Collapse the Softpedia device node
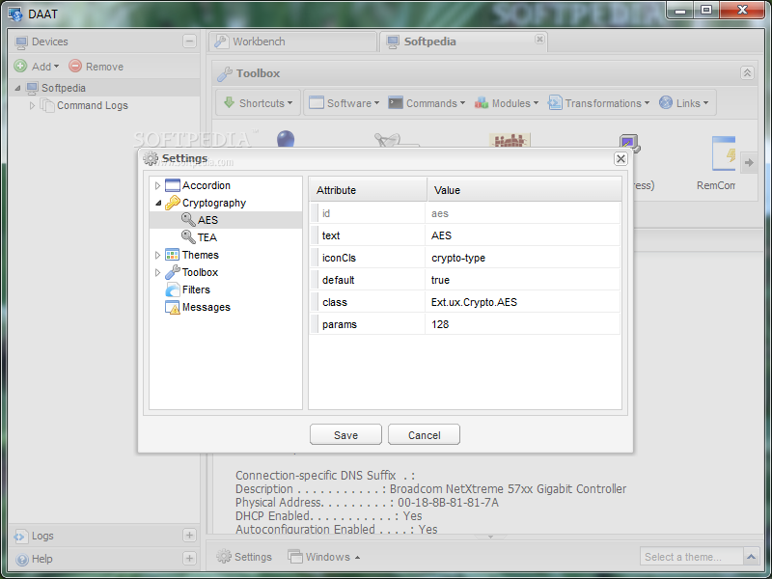The width and height of the screenshot is (772, 579). [17, 88]
